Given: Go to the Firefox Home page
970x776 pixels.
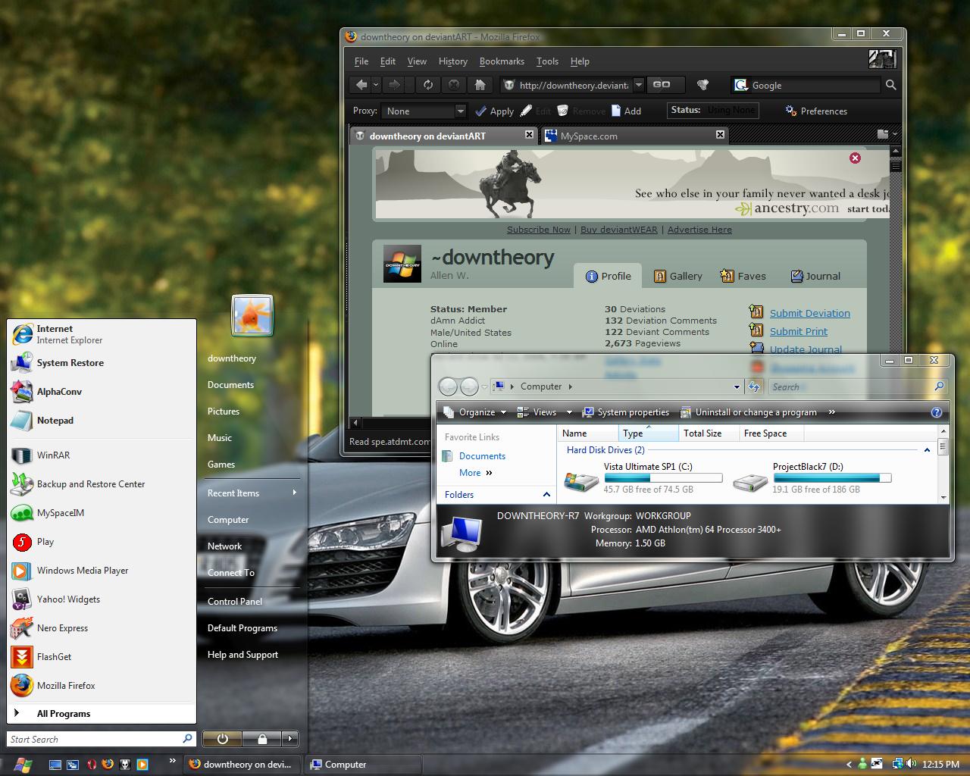Looking at the screenshot, I should point(480,85).
